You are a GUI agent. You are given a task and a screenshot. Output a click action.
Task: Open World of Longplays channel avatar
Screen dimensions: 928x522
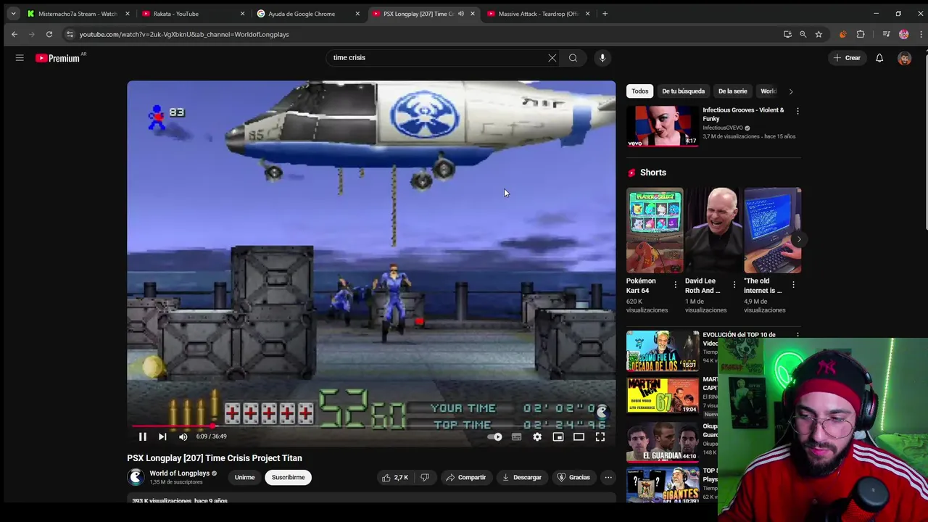coord(136,477)
